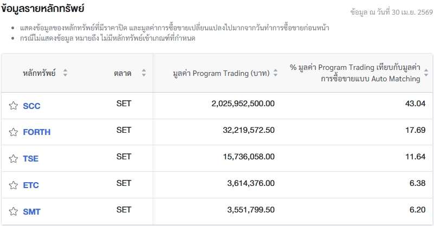Click the FORTH row SET market cell
The image size is (434, 226).
[x=124, y=130]
